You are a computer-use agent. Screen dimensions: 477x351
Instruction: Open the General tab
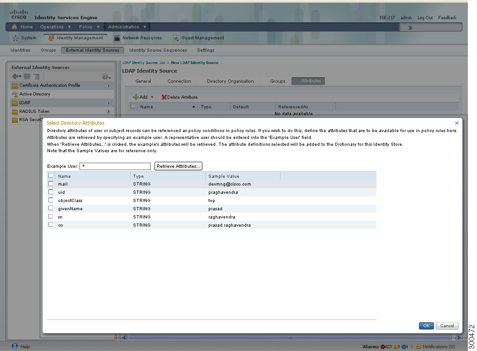[x=143, y=81]
